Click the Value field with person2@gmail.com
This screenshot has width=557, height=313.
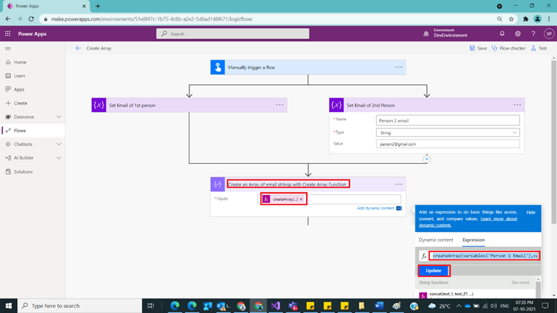pyautogui.click(x=448, y=144)
